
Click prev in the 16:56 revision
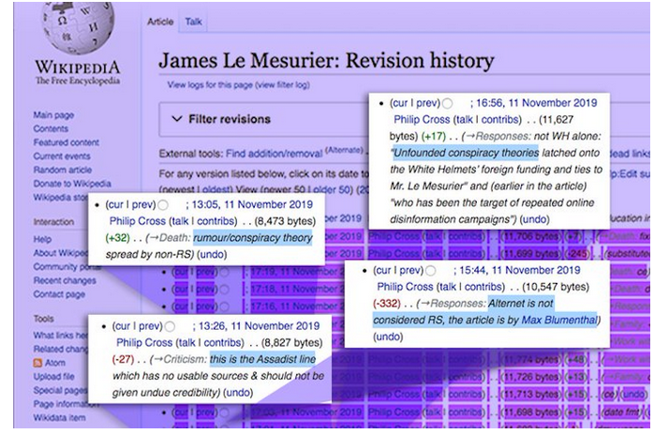click(x=426, y=103)
